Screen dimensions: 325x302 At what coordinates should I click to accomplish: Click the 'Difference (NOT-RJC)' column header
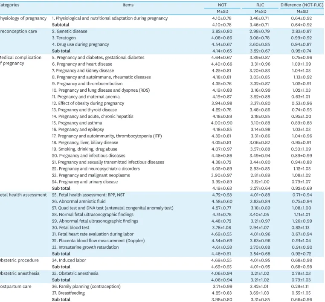coord(302,5)
